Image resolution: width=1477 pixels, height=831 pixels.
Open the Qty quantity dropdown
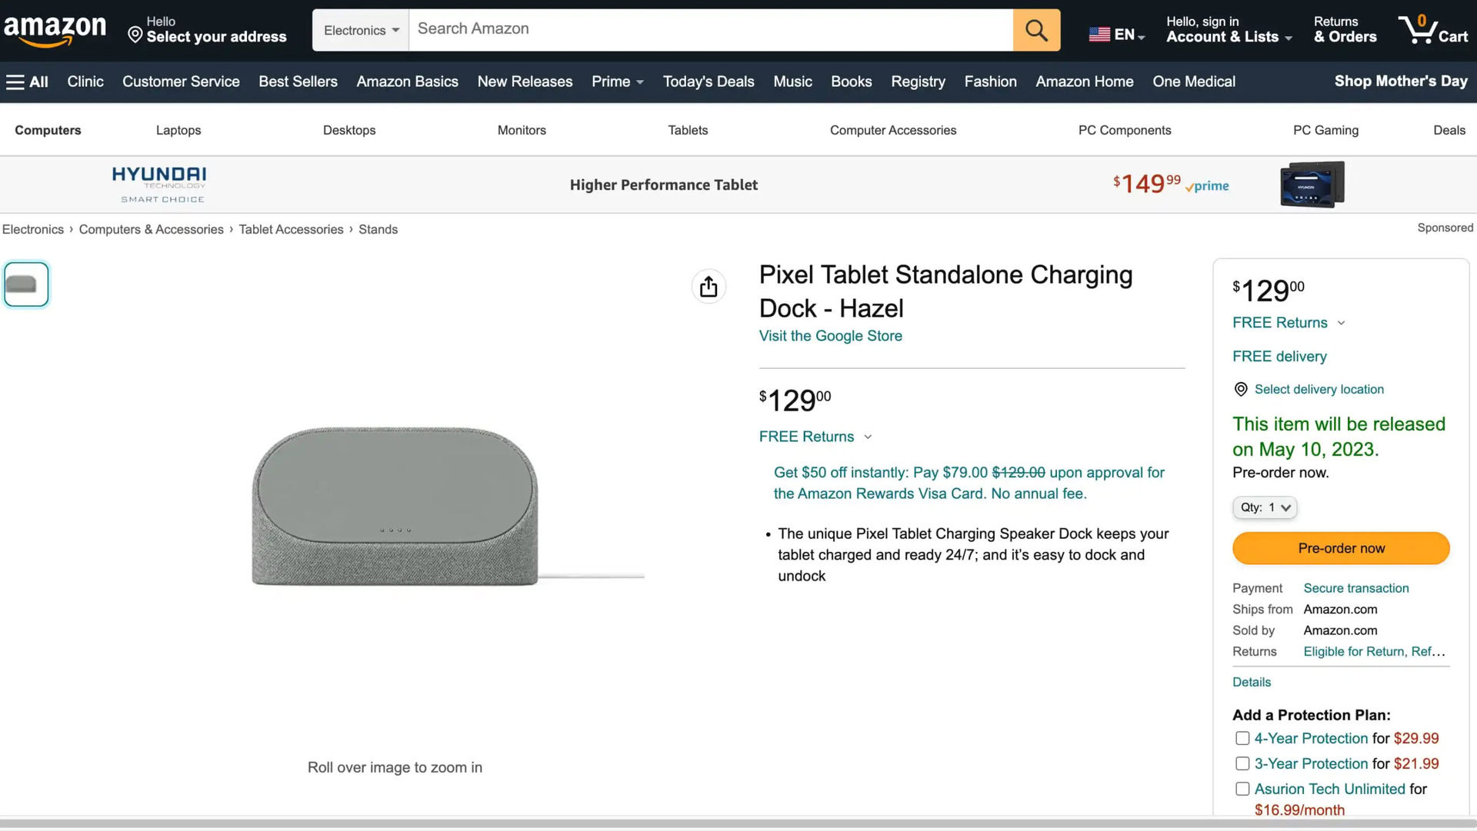[x=1265, y=507]
